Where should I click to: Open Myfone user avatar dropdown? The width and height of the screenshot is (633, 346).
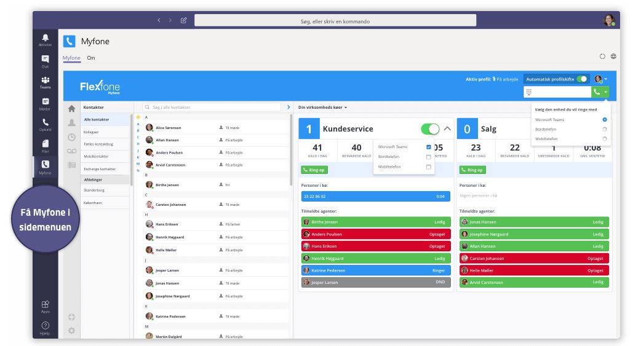click(x=600, y=79)
